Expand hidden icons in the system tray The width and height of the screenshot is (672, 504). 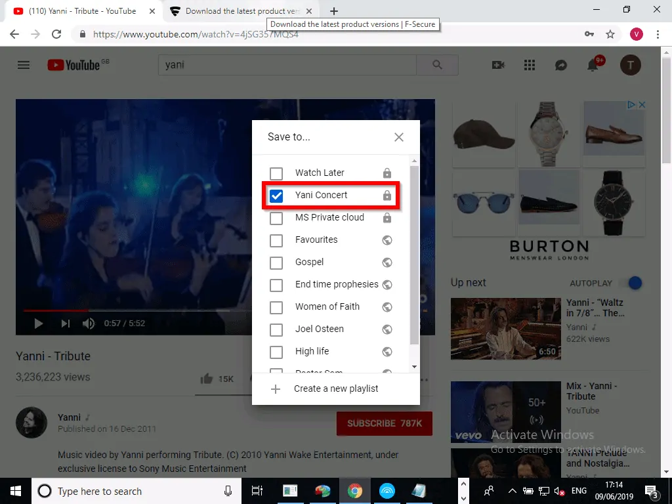pyautogui.click(x=512, y=491)
